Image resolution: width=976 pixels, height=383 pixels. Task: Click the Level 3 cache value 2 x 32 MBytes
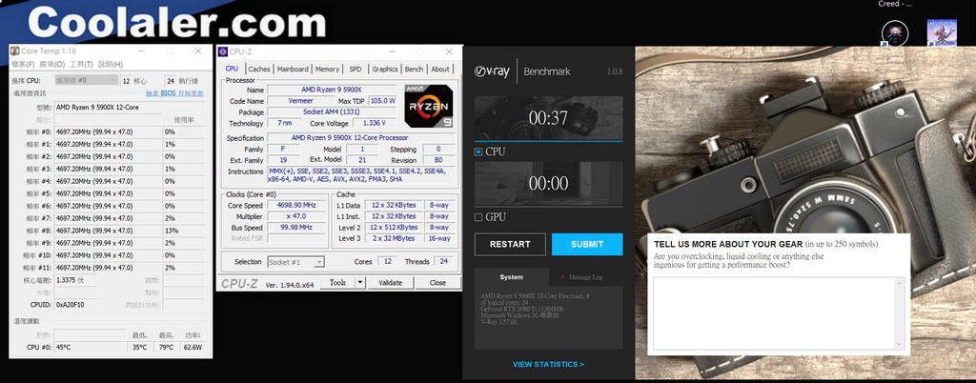point(394,239)
